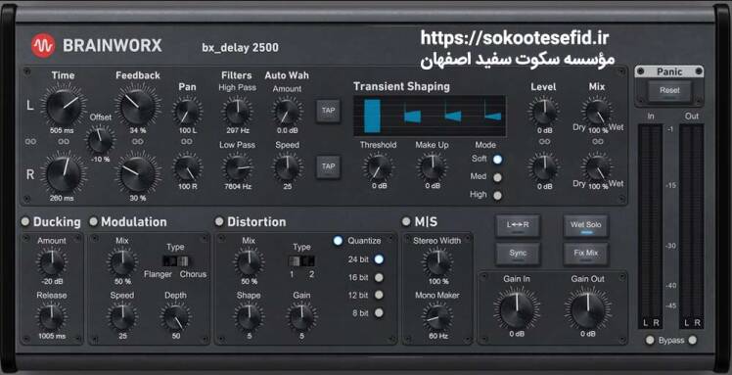Click the Sync button
The height and width of the screenshot is (375, 732).
(x=518, y=254)
